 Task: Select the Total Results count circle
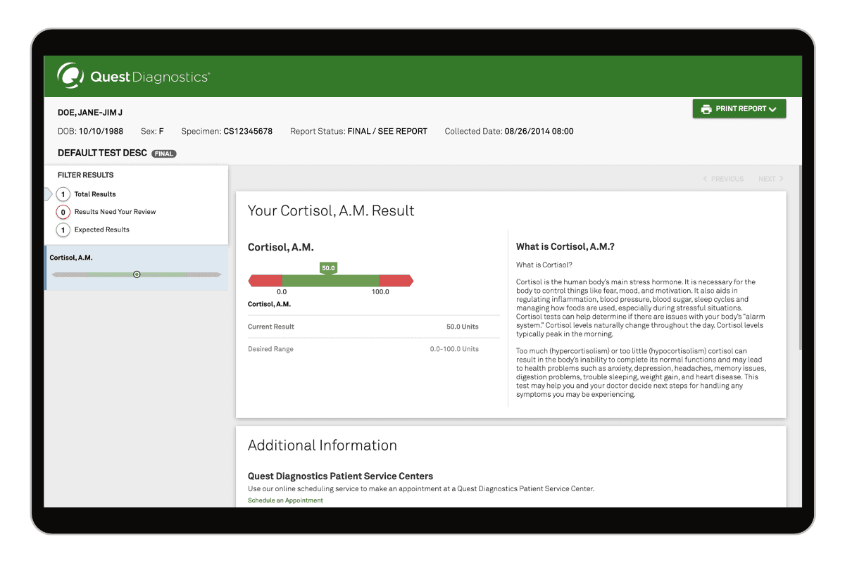point(63,194)
